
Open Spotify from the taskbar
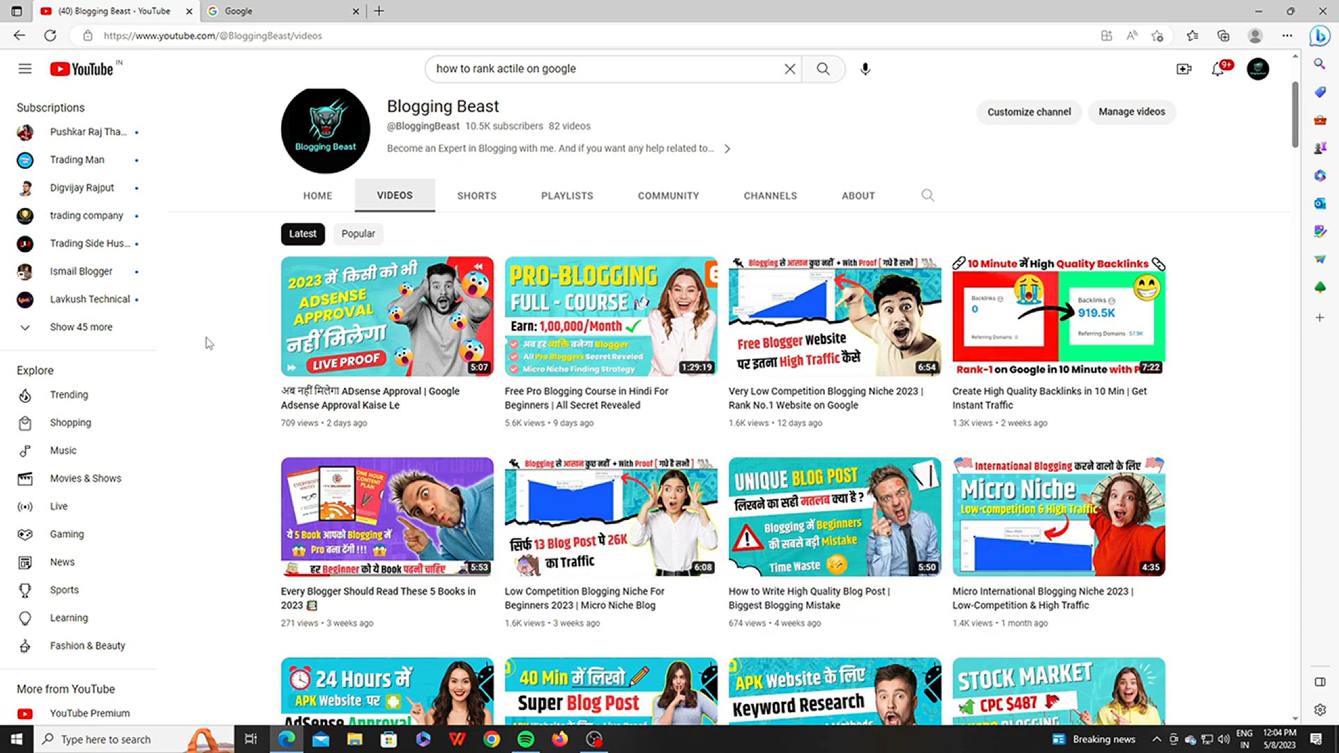[526, 739]
